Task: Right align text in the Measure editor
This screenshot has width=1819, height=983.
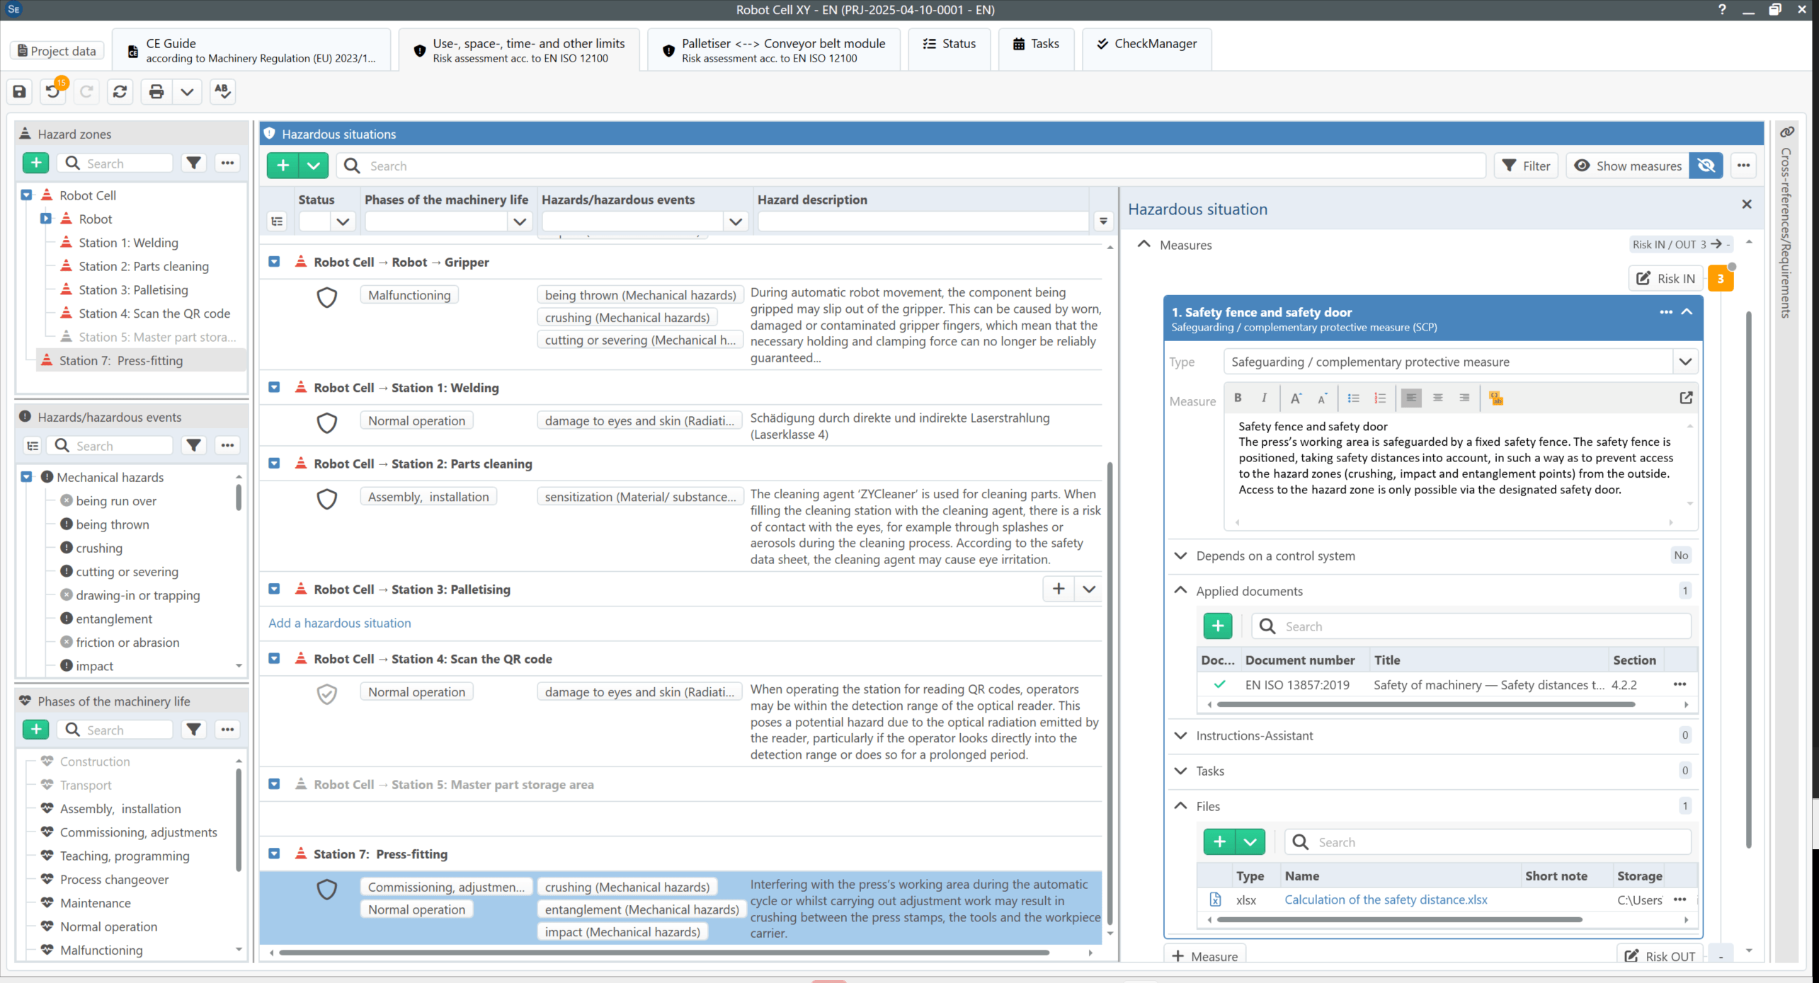Action: click(1464, 398)
